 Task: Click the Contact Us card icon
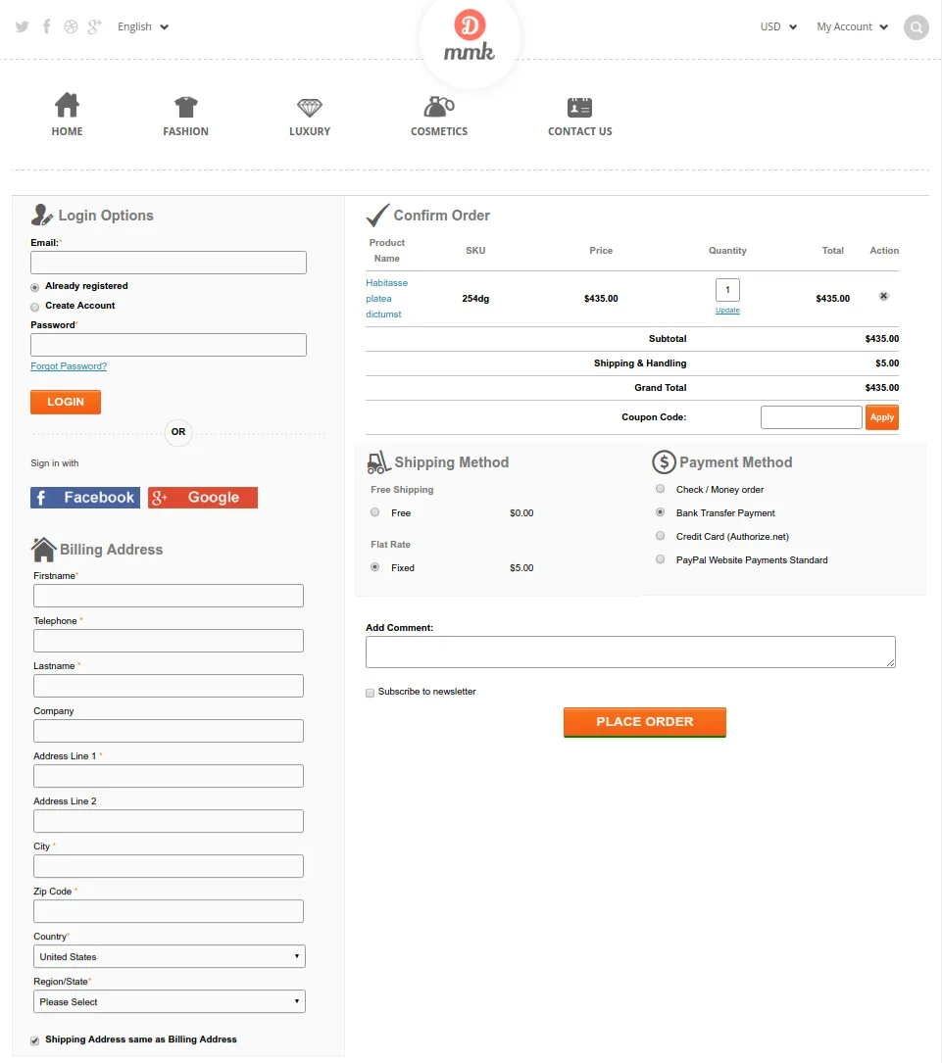[x=580, y=107]
